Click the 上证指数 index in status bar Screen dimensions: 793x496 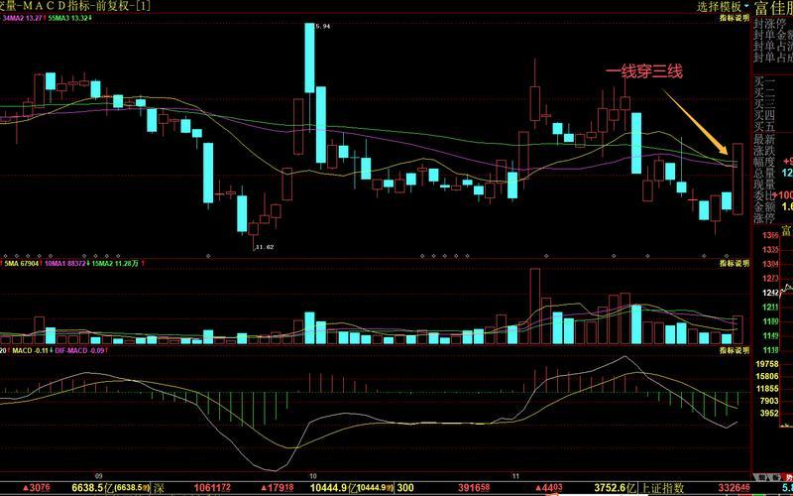(663, 488)
